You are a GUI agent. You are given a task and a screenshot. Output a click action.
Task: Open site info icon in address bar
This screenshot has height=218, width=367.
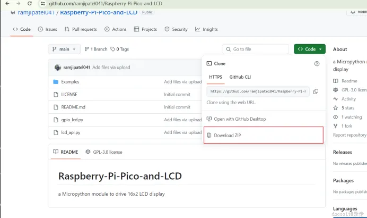pyautogui.click(x=43, y=4)
